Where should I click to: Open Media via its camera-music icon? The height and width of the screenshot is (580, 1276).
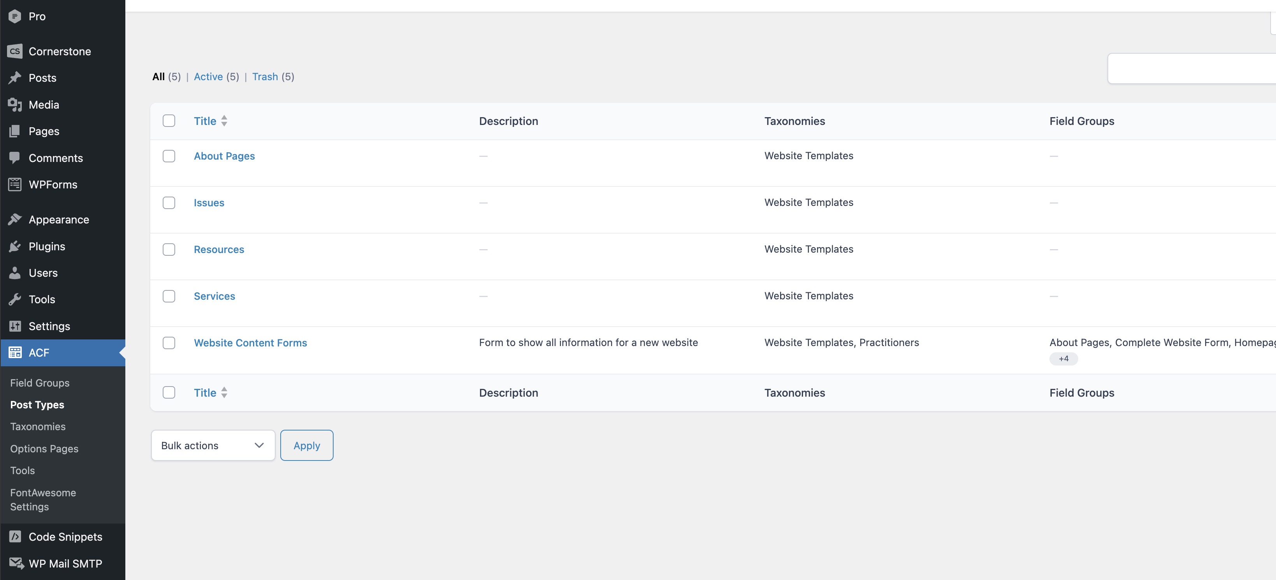[x=15, y=104]
